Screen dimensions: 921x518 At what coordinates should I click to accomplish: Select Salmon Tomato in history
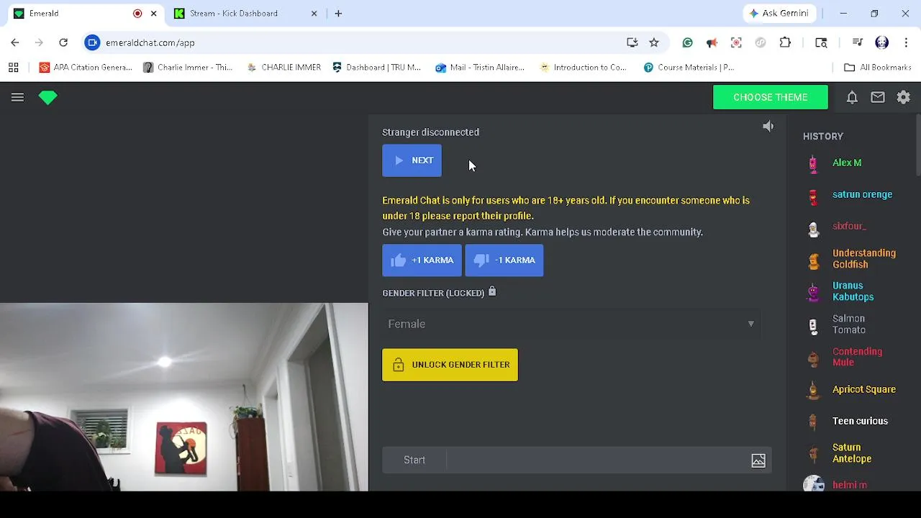click(848, 324)
